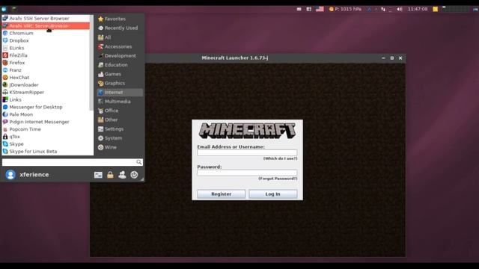The width and height of the screenshot is (479, 269).
Task: Click the Pidgin Internet Messenger icon
Action: pyautogui.click(x=5, y=122)
